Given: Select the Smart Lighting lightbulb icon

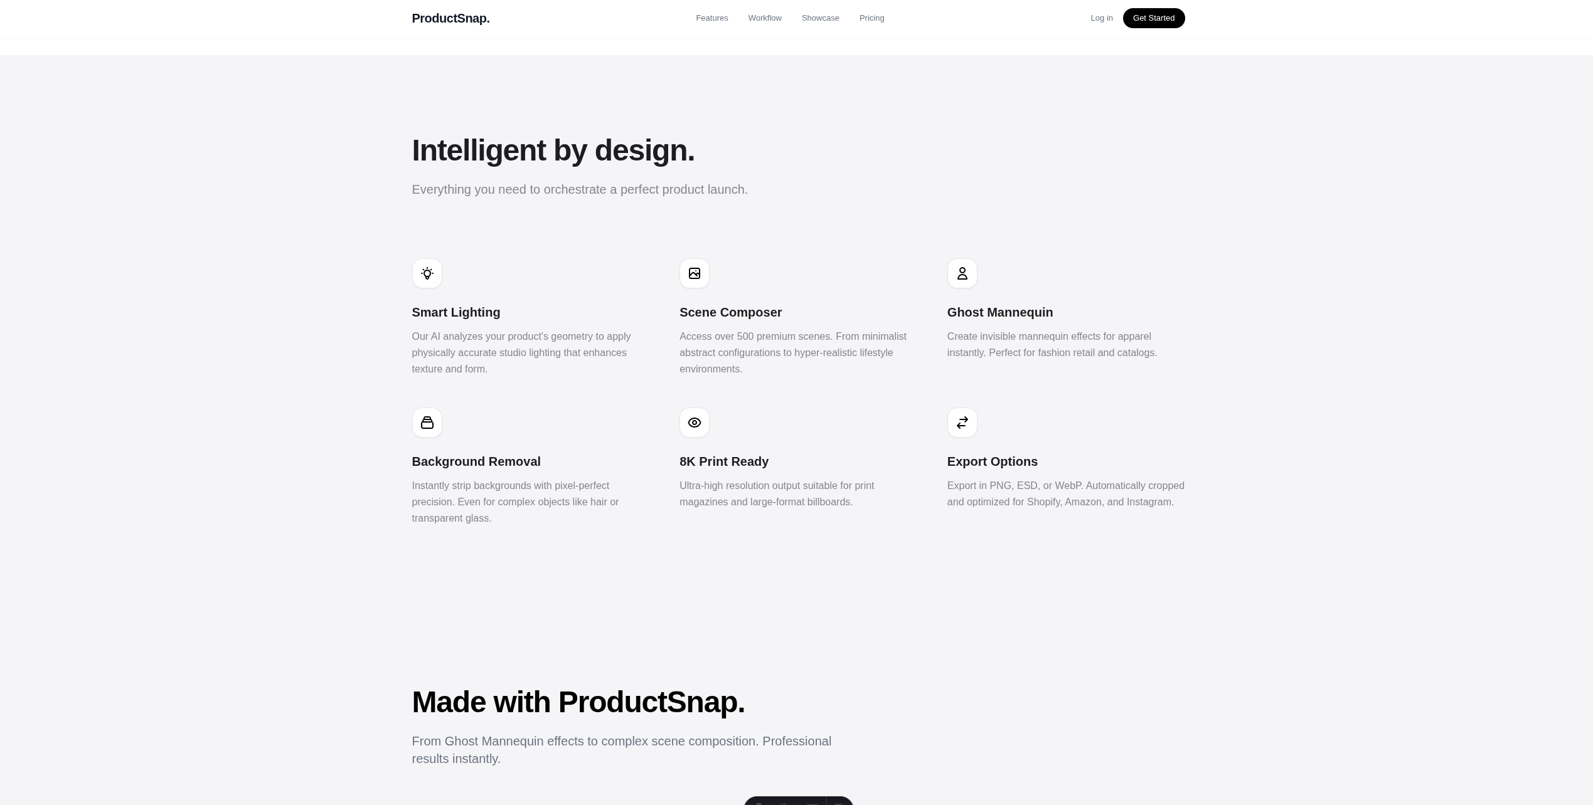Looking at the screenshot, I should coord(427,273).
